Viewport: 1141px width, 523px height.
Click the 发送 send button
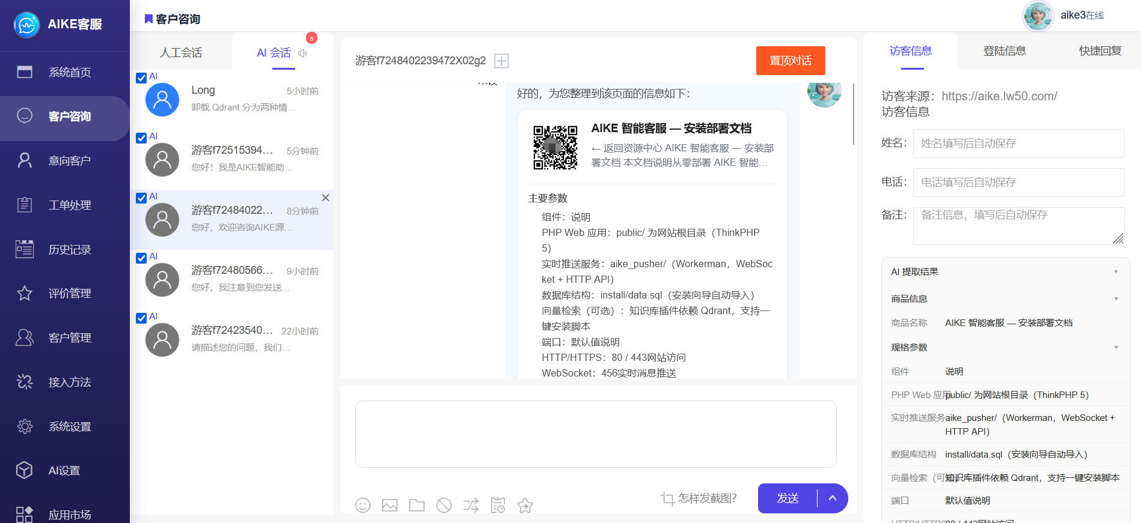point(788,498)
